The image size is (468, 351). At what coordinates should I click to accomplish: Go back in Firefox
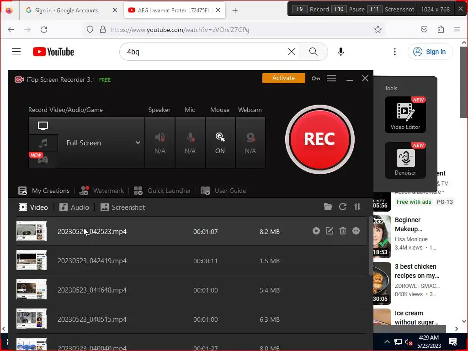point(11,30)
